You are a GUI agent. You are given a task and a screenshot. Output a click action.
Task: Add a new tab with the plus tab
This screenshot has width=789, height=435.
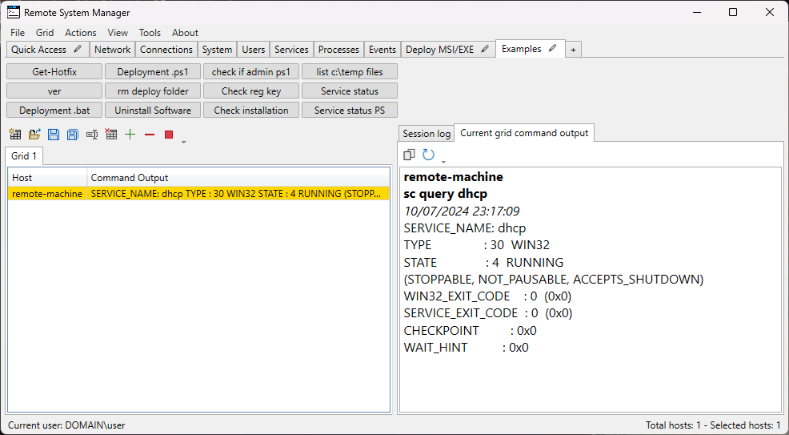pos(573,50)
